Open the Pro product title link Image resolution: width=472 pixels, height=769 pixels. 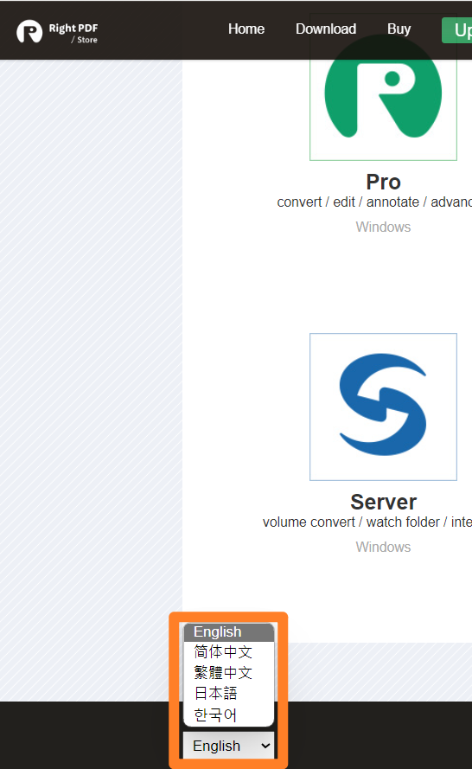pyautogui.click(x=383, y=182)
